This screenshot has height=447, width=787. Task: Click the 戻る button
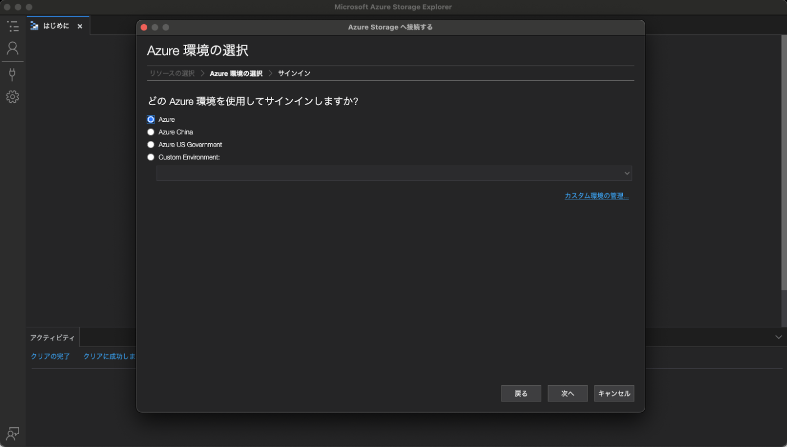(x=521, y=394)
